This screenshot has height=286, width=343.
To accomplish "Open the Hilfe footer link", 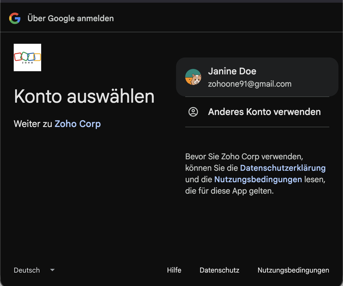I will pyautogui.click(x=174, y=270).
